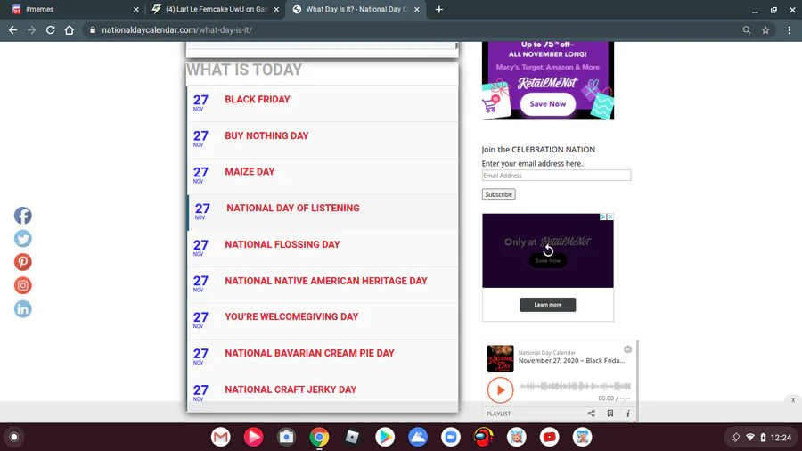Close the Larl Le Femcake tab

tap(277, 9)
